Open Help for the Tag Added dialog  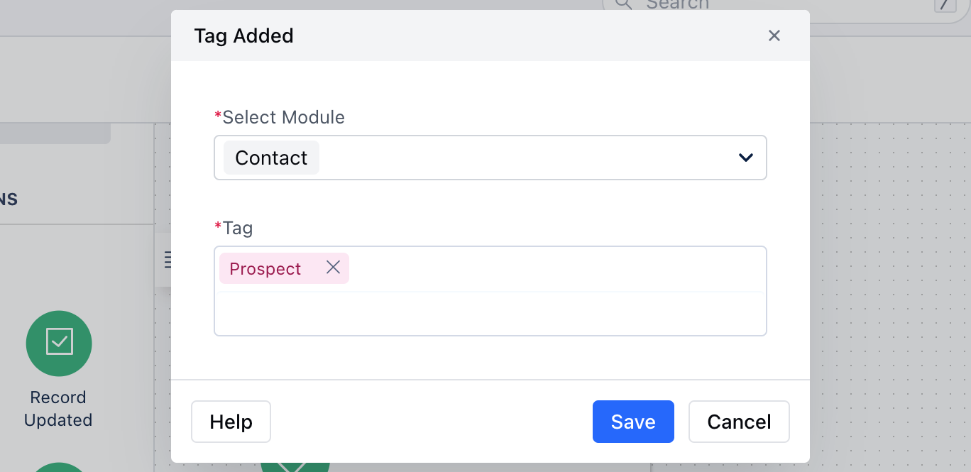click(231, 422)
